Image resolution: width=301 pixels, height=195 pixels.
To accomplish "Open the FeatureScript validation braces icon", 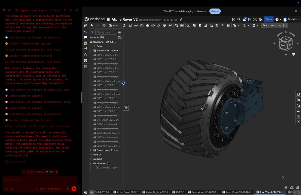I will [x=234, y=19].
